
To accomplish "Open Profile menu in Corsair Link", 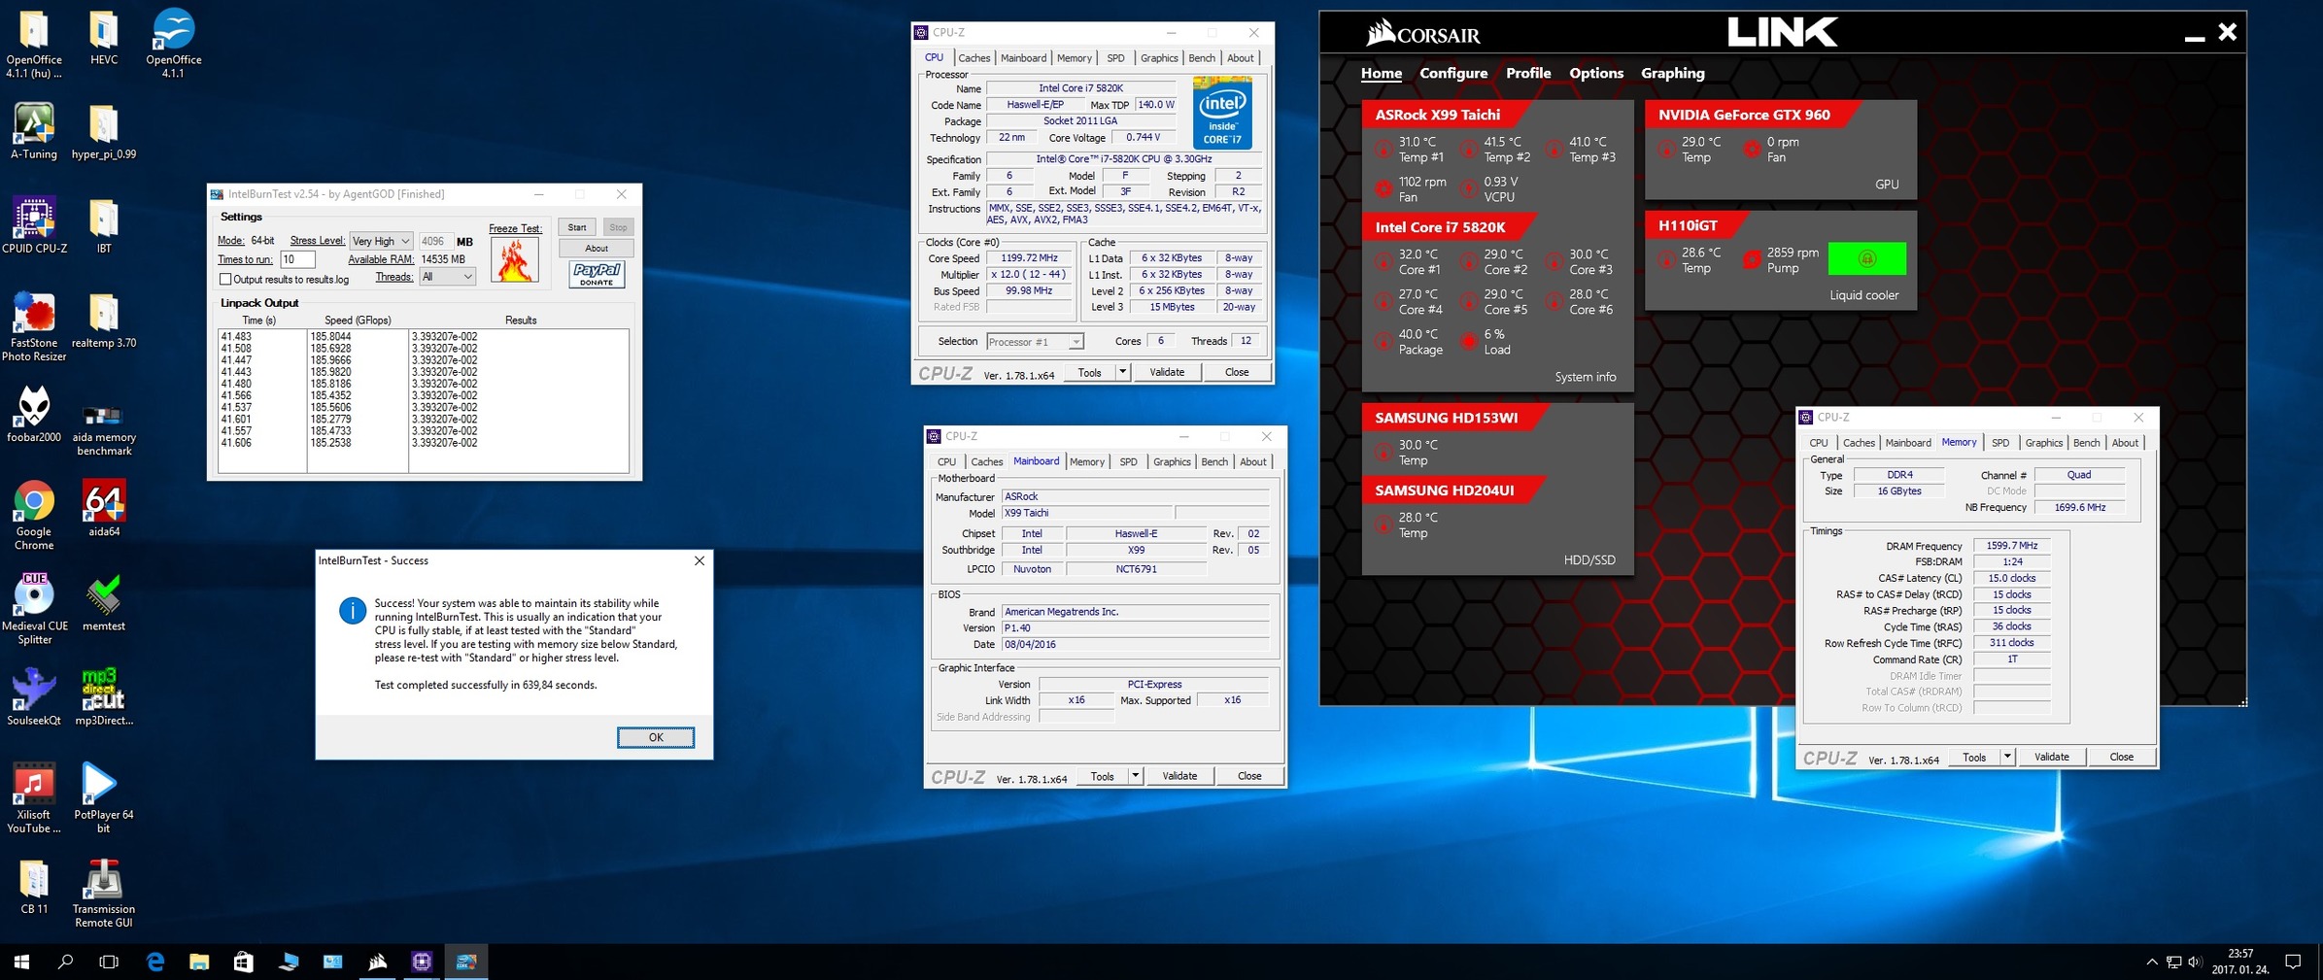I will pos(1527,73).
